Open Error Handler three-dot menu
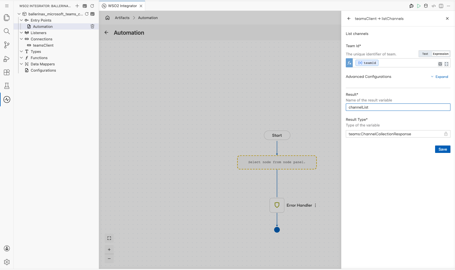 [315, 205]
